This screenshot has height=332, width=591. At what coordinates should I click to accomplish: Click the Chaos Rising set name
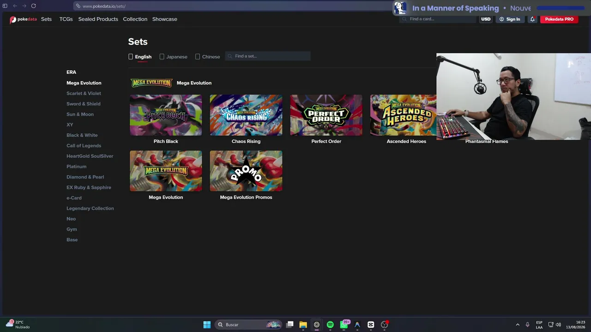(x=246, y=142)
